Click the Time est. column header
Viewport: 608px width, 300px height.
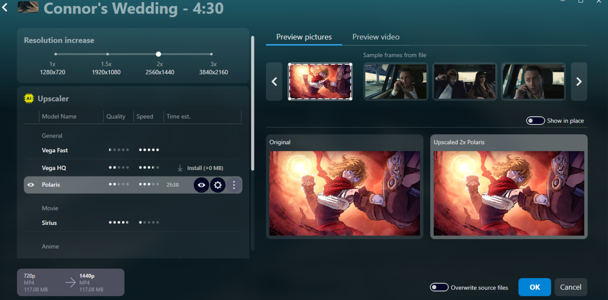[x=178, y=116]
